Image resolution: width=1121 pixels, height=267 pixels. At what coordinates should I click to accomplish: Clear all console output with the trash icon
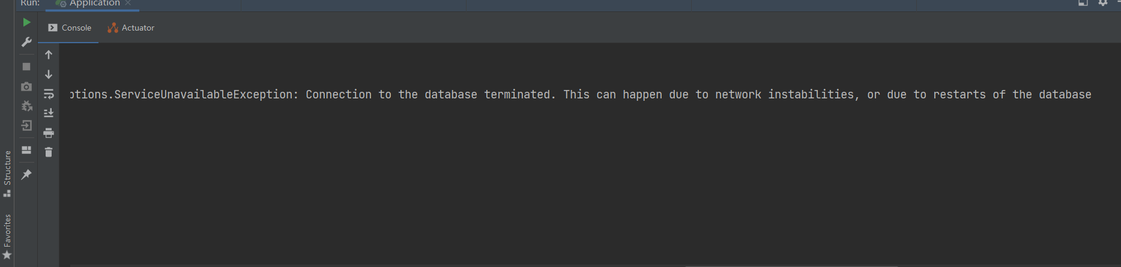(x=49, y=152)
